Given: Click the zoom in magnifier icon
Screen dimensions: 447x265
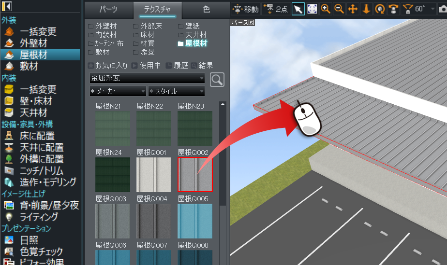Looking at the screenshot, I should [326, 9].
